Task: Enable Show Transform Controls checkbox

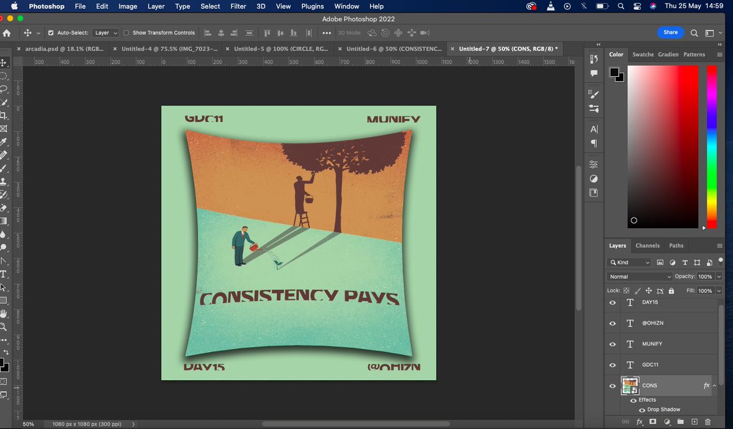Action: (x=126, y=33)
